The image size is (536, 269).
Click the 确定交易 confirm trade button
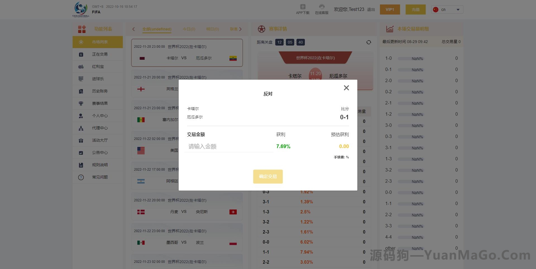click(268, 176)
